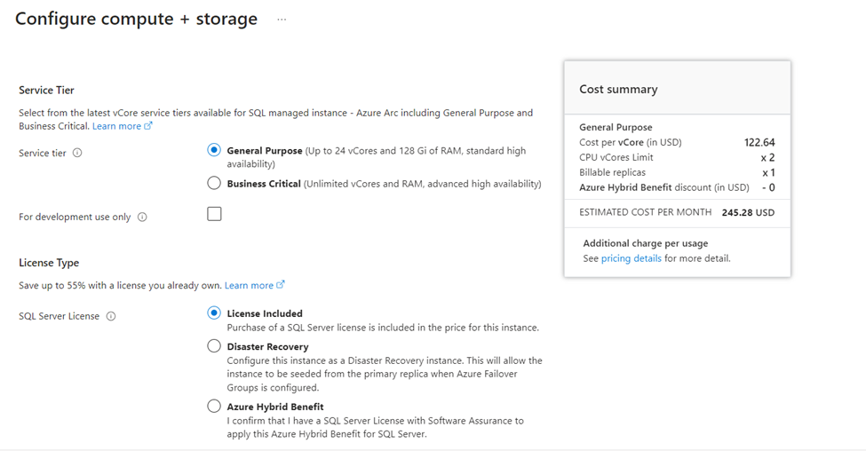Check the For development use only box
Screen dimensions: 866x451
pos(214,214)
